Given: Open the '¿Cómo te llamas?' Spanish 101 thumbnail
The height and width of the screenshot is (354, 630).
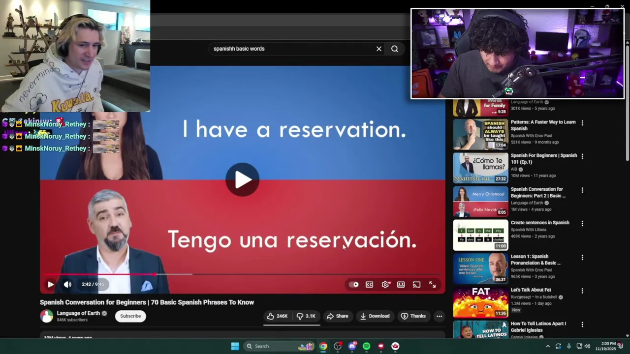Looking at the screenshot, I should click(480, 168).
